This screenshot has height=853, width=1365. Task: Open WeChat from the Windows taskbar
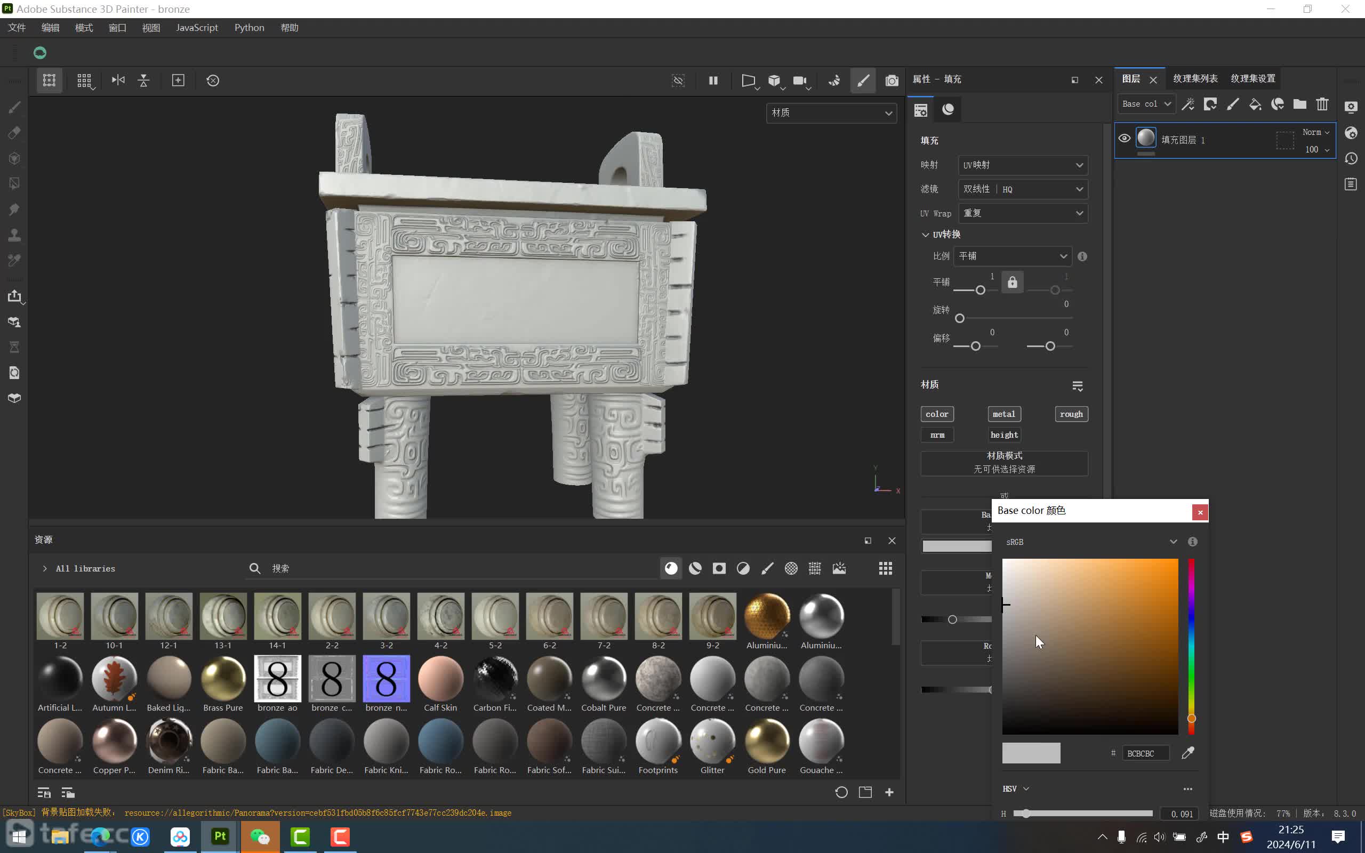click(x=260, y=836)
